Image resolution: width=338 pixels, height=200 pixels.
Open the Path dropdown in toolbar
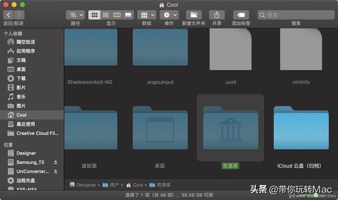[x=76, y=15]
